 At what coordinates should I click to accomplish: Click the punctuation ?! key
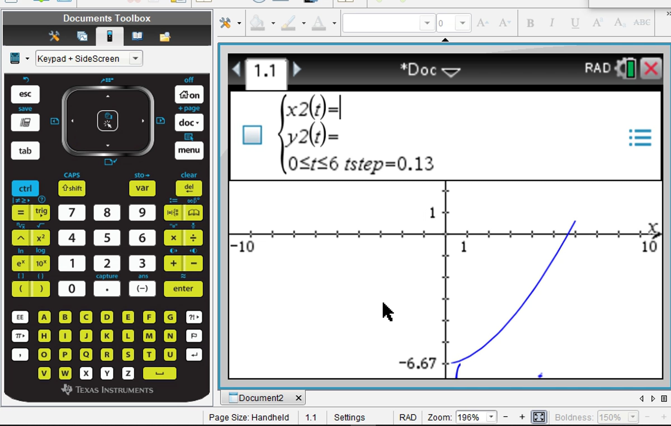tap(194, 317)
